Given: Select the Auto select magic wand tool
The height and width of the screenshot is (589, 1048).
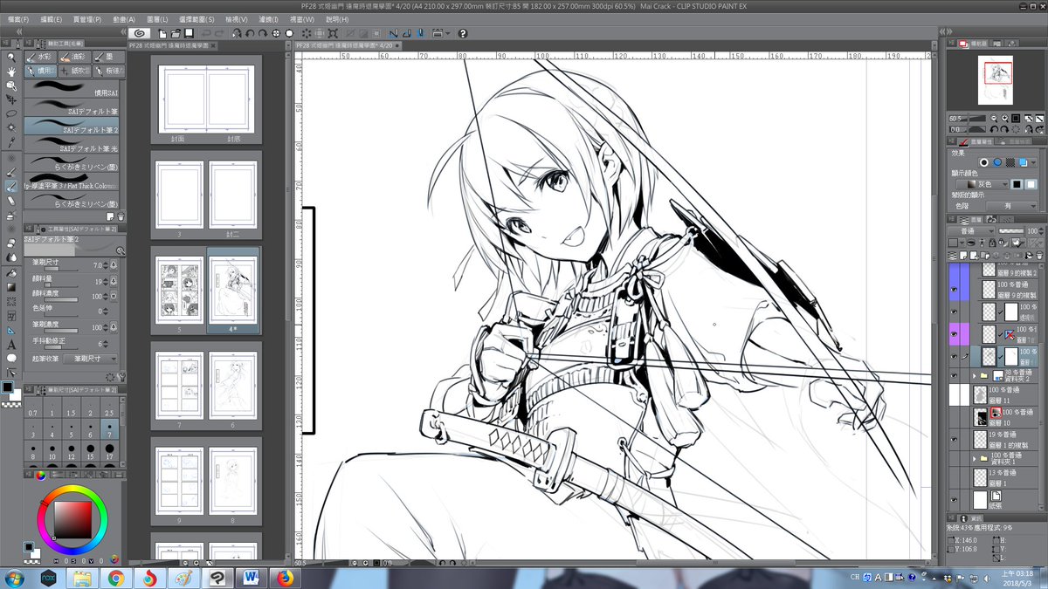Looking at the screenshot, I should (x=11, y=128).
